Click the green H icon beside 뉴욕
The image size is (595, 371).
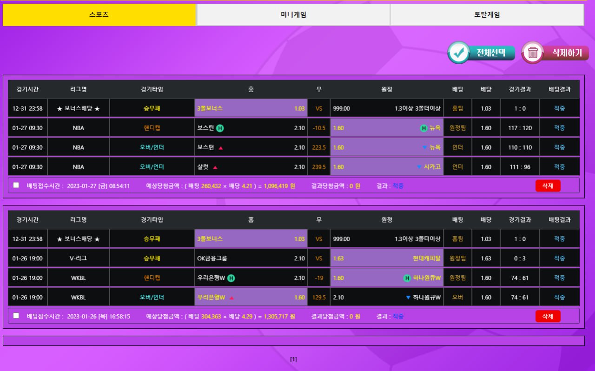(x=424, y=128)
